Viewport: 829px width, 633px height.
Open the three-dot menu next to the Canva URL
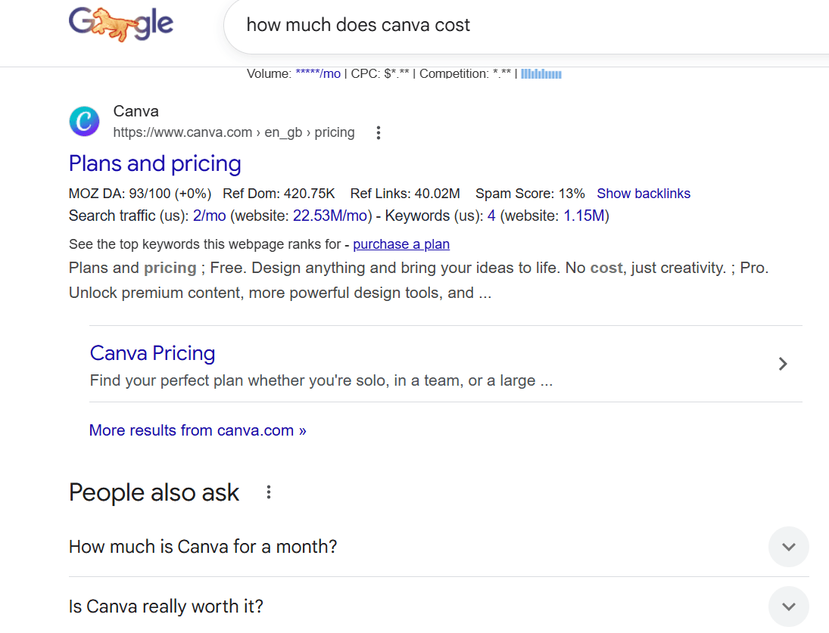[x=378, y=132]
